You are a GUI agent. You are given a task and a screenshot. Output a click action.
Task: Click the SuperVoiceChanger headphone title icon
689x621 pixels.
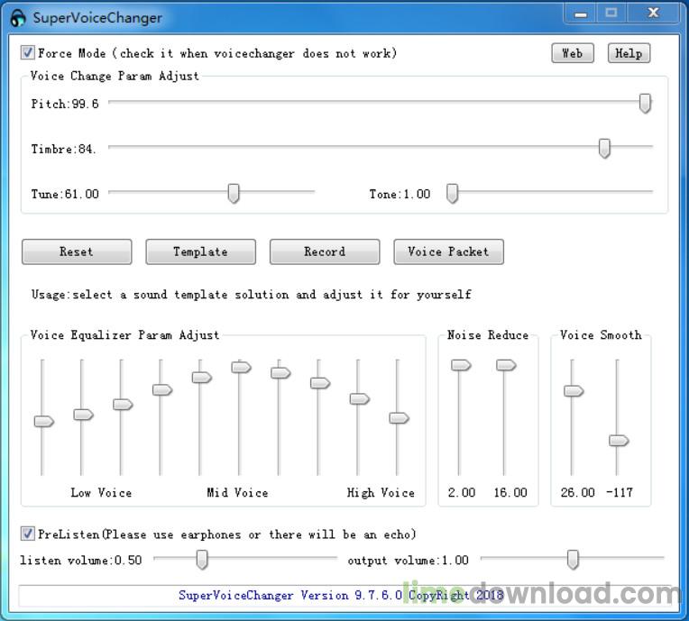click(18, 18)
